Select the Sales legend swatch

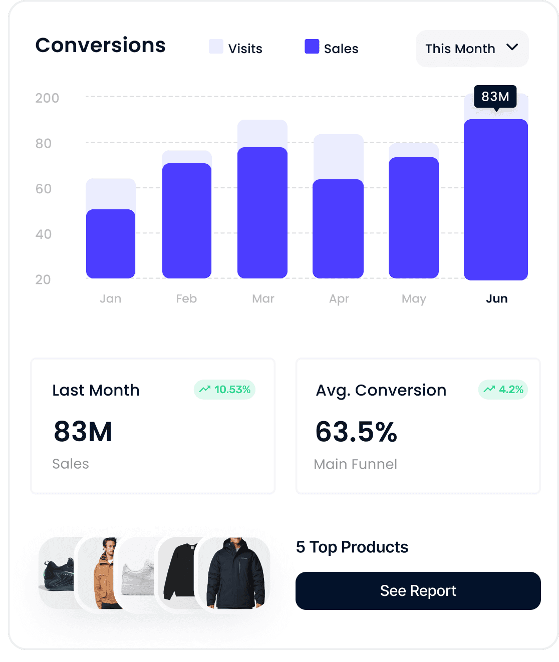[311, 46]
